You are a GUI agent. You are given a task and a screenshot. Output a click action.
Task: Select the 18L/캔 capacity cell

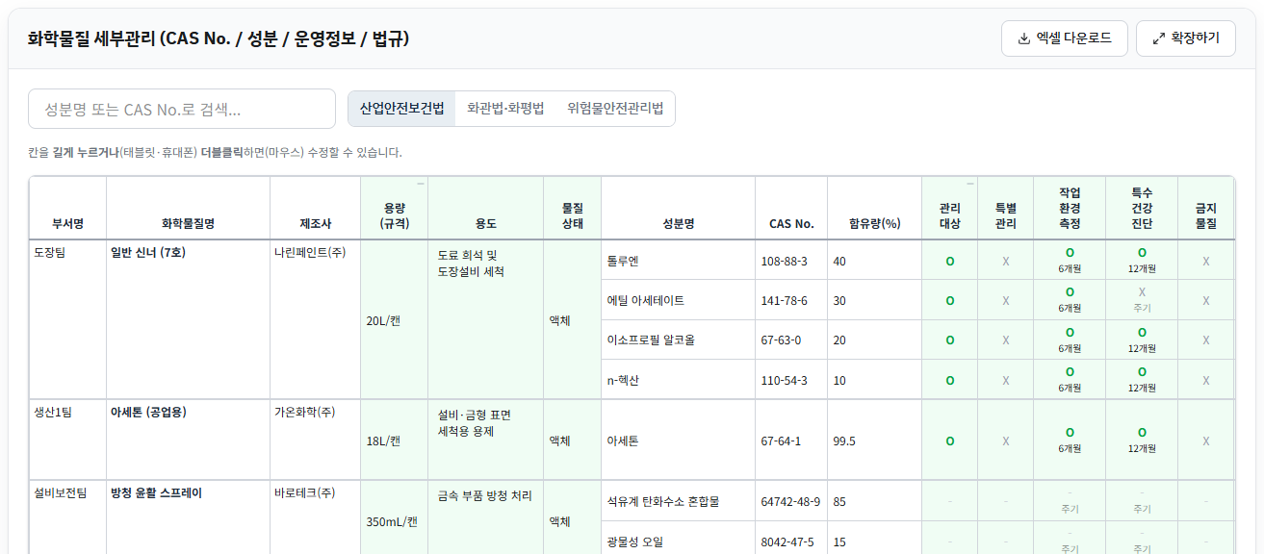[394, 440]
